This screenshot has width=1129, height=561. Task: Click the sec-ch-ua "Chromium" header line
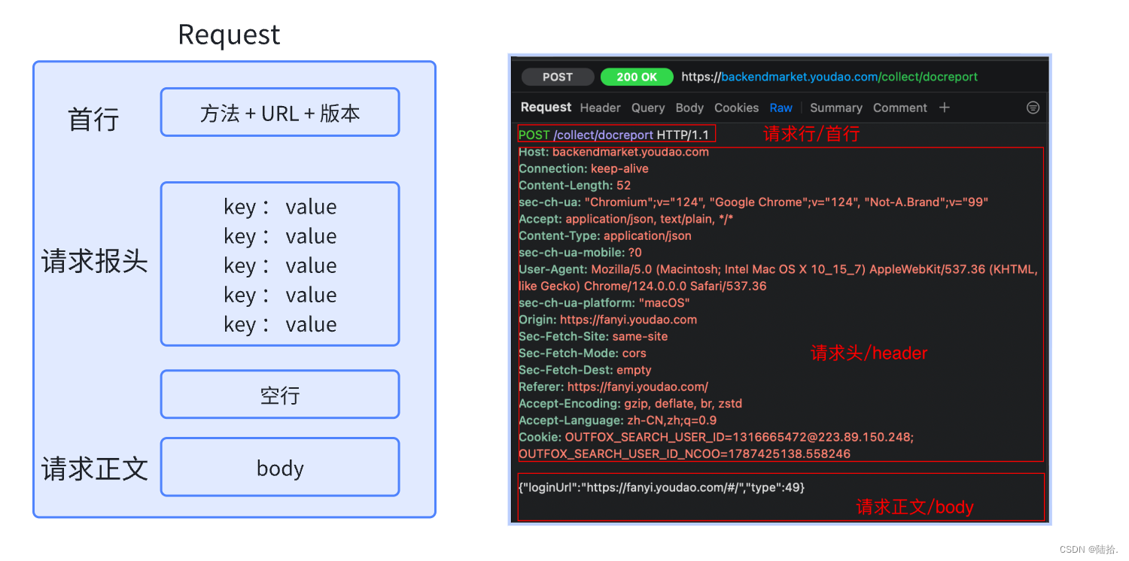click(x=753, y=202)
